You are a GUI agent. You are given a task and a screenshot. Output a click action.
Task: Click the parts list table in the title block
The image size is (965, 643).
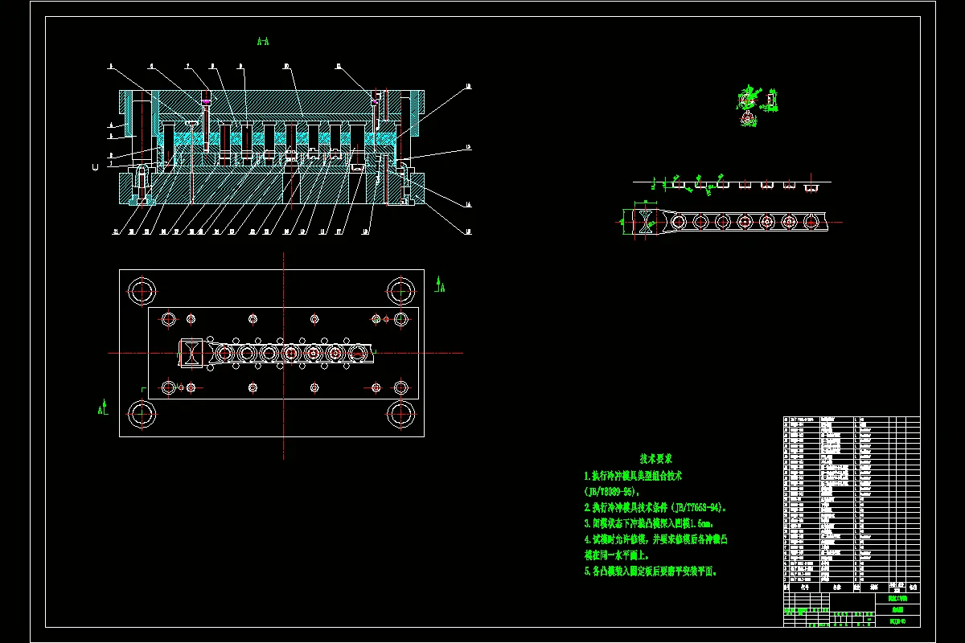click(852, 505)
